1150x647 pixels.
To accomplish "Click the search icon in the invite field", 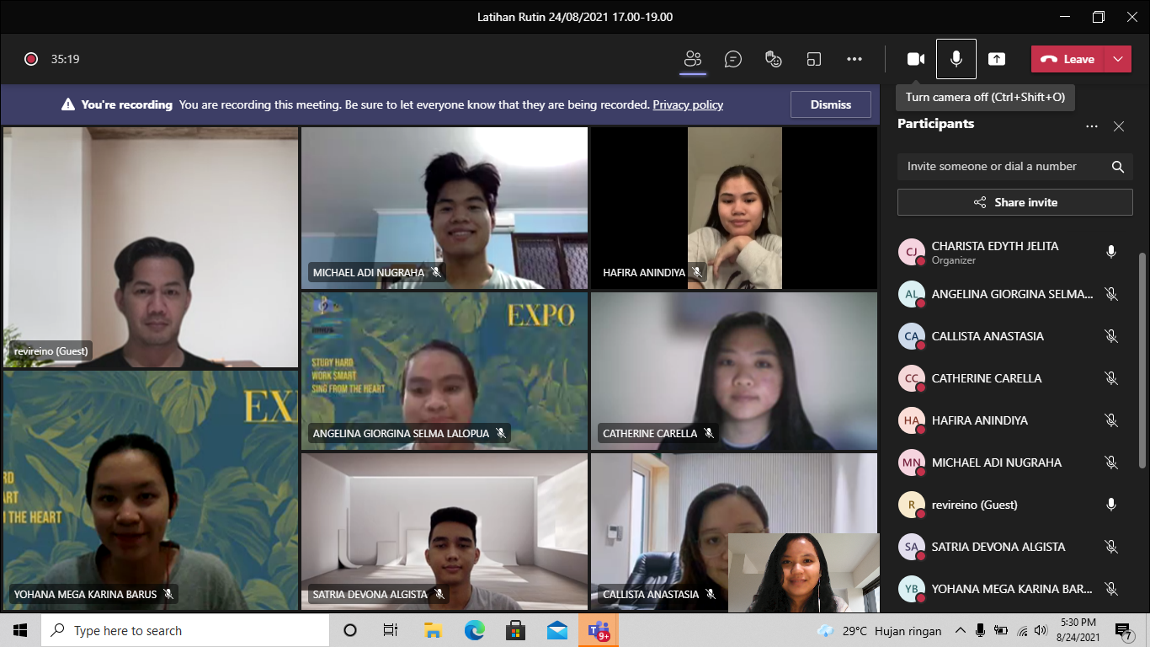I will 1118,166.
